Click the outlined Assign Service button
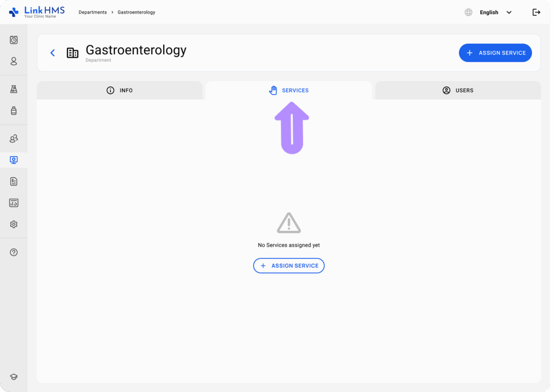 [x=289, y=265]
